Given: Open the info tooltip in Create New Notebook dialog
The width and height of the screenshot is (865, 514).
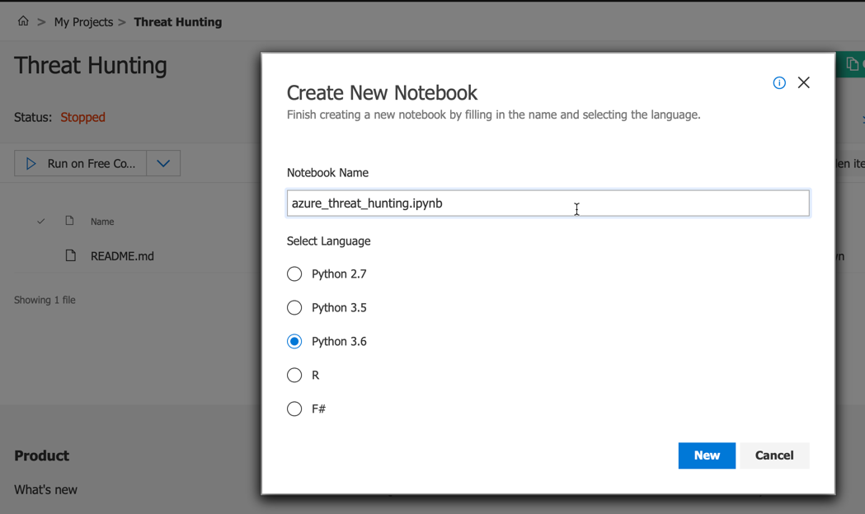Looking at the screenshot, I should click(x=779, y=82).
